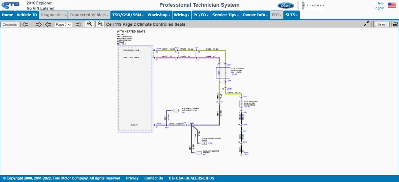Click the Search button
The width and height of the screenshot is (399, 182).
(382, 24)
